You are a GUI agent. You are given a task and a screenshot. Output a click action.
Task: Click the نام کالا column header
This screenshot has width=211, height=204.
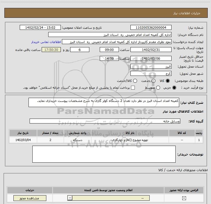[x=130, y=133]
